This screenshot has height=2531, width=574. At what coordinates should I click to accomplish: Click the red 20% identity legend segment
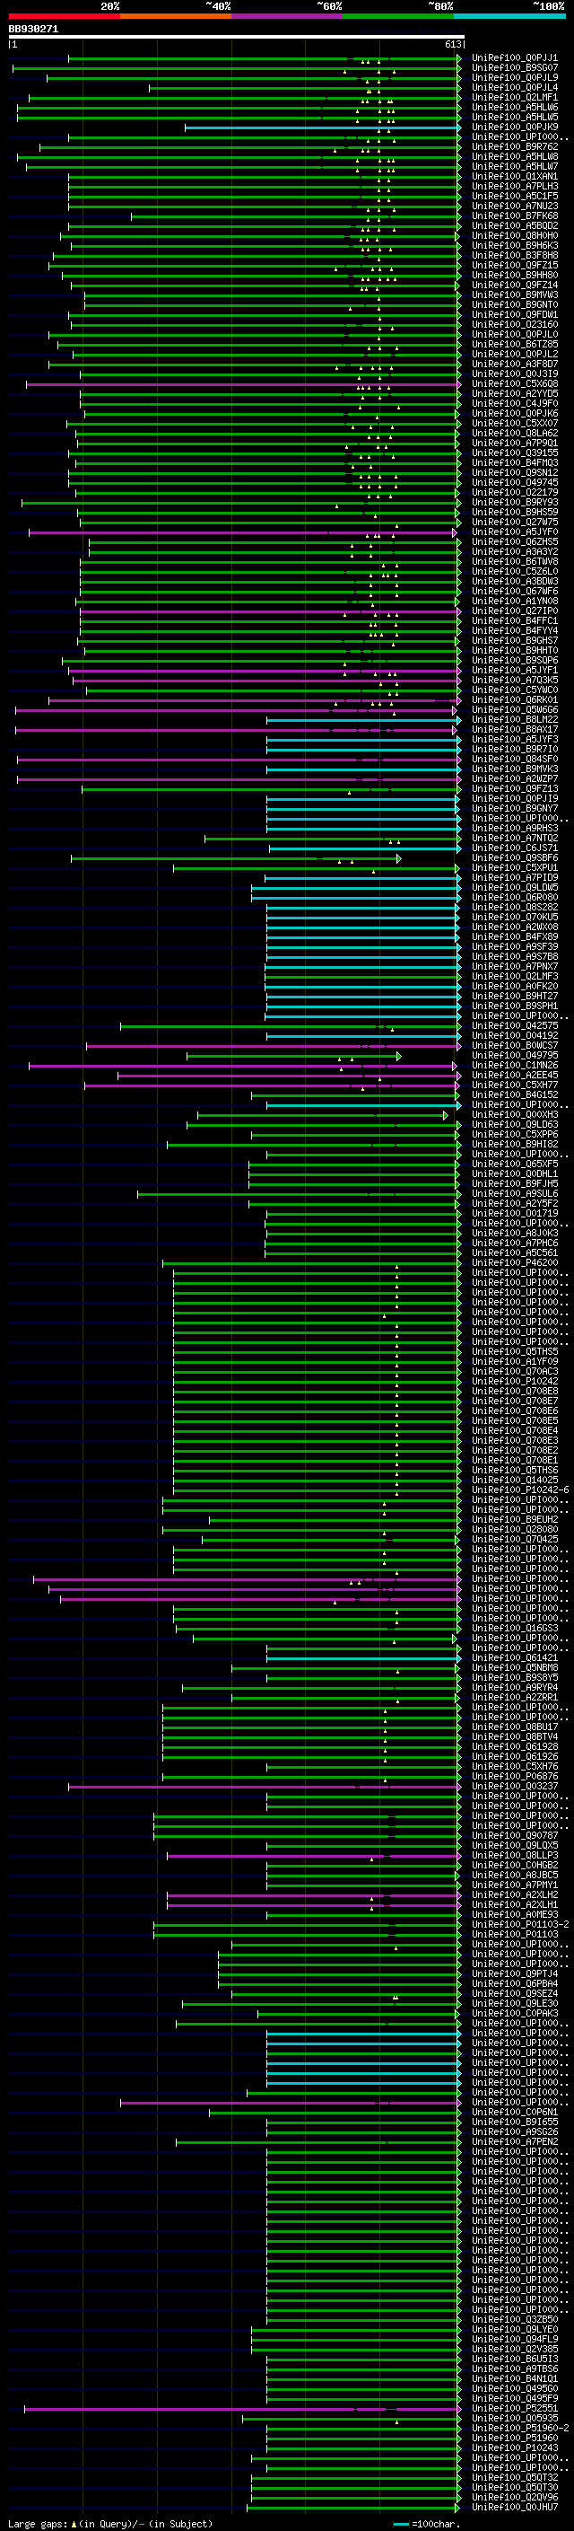click(64, 16)
